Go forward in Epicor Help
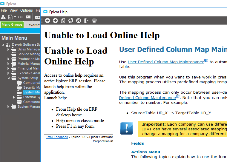Image resolution: width=227 pixels, height=162 pixels. tap(55, 21)
